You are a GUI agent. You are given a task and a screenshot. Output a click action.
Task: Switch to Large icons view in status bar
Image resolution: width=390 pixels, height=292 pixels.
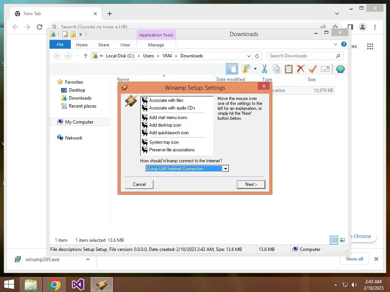(x=342, y=240)
